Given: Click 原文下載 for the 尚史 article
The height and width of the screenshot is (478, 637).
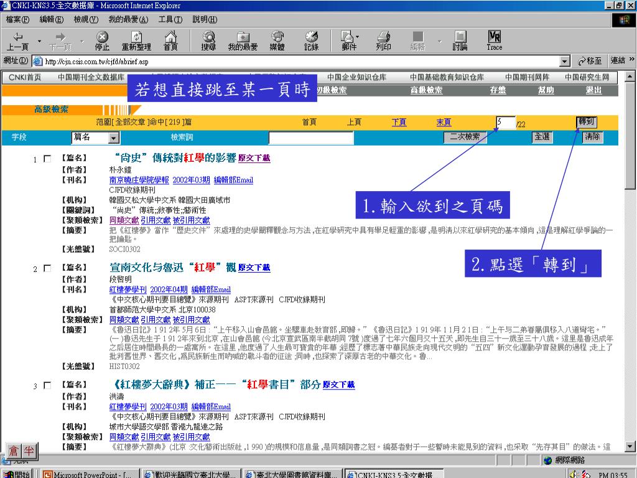Looking at the screenshot, I should (254, 158).
